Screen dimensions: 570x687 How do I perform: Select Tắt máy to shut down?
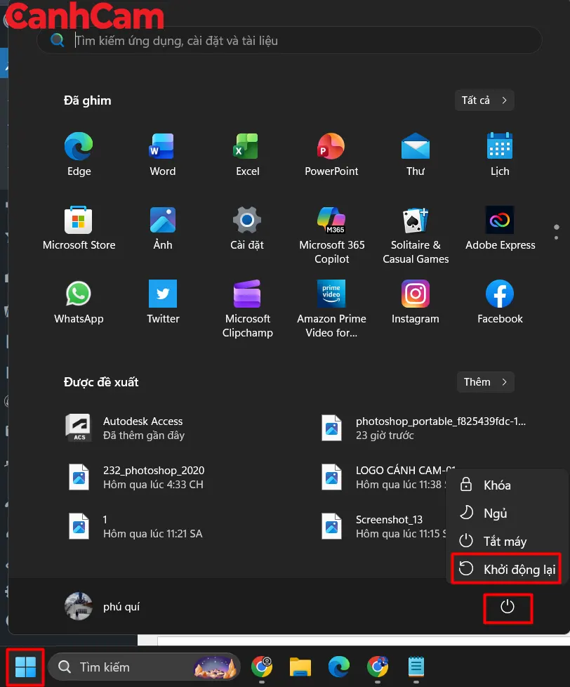tap(507, 541)
